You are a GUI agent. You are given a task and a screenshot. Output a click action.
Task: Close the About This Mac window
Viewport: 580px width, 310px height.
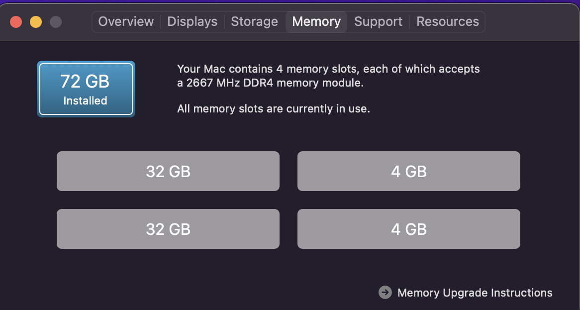[x=16, y=22]
